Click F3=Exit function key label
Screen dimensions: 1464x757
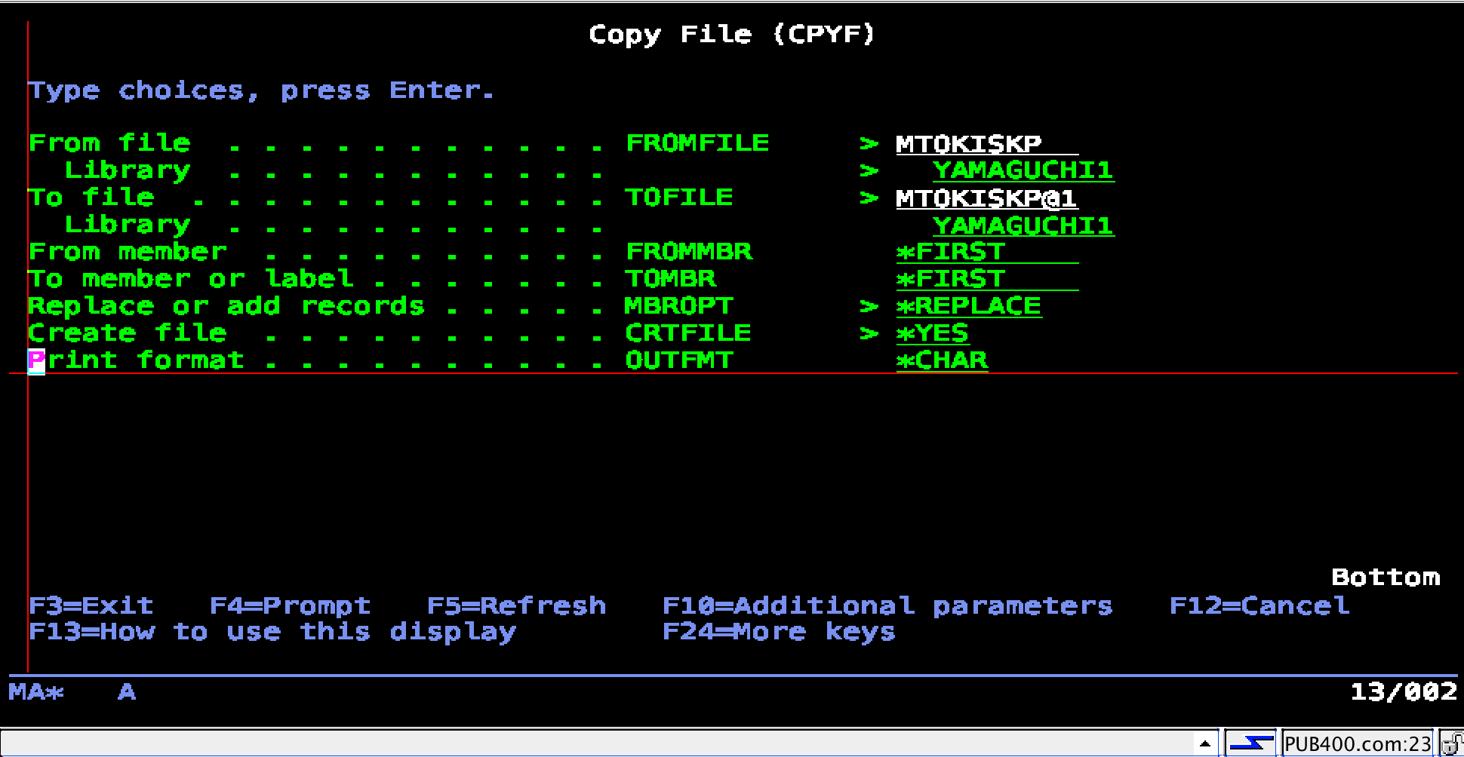pyautogui.click(x=91, y=605)
